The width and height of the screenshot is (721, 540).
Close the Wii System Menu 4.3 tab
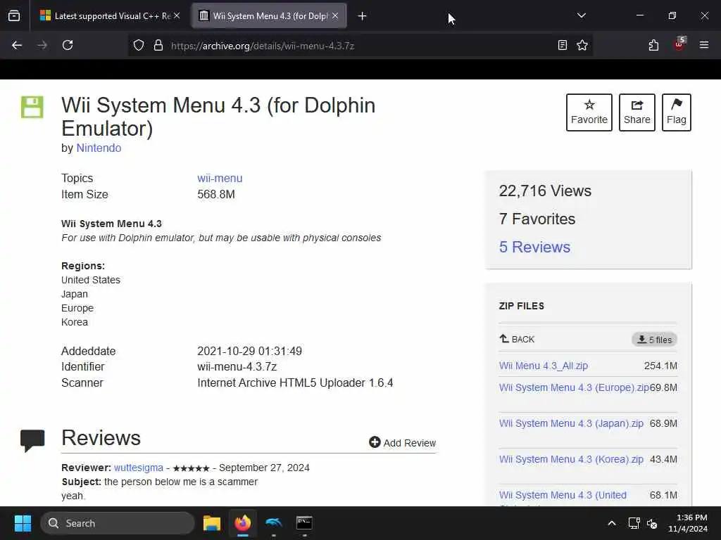335,15
